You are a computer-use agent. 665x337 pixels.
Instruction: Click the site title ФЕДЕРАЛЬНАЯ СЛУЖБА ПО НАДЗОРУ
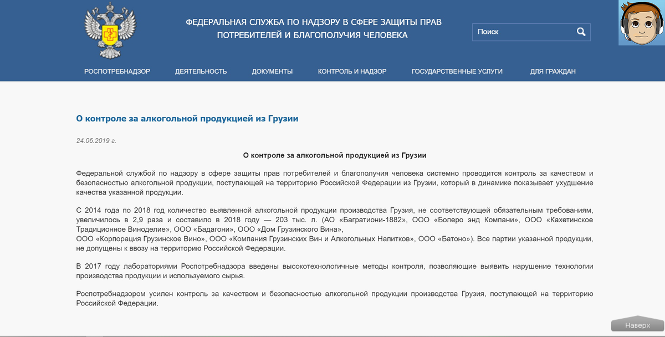tap(314, 29)
